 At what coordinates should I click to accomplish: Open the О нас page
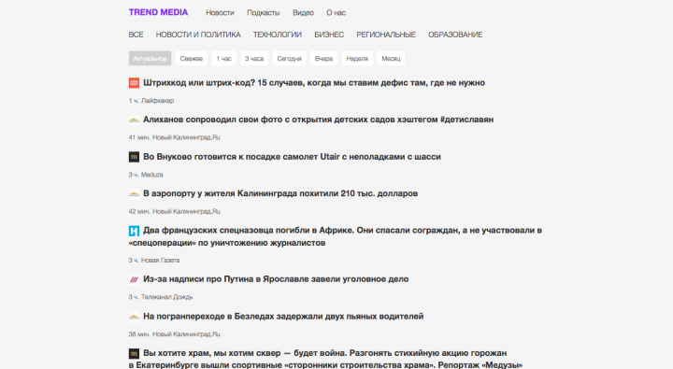[x=336, y=13]
